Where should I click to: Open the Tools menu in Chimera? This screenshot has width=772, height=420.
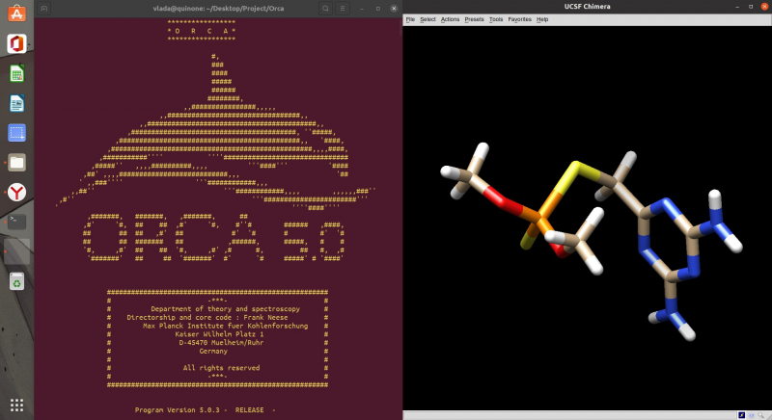pyautogui.click(x=496, y=19)
